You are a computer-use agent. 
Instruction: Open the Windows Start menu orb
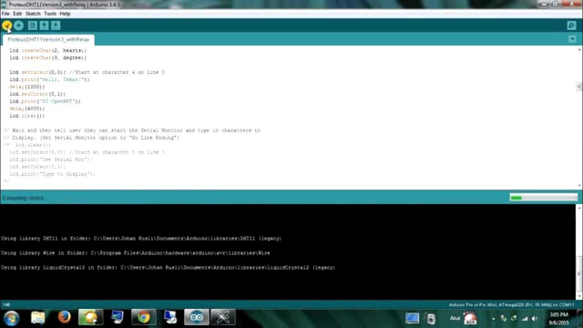pos(11,318)
